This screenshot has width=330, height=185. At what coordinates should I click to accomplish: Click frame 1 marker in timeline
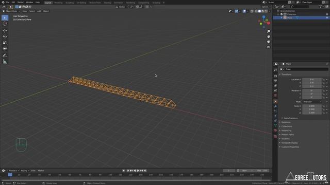10,175
